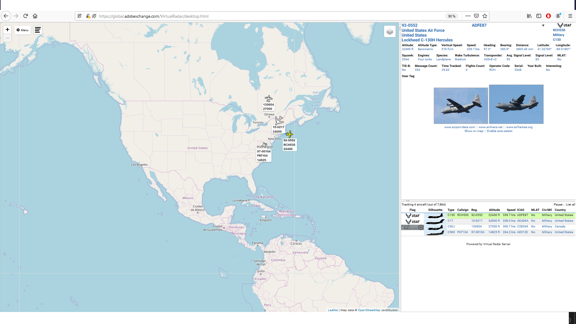Click List all aircraft link
The width and height of the screenshot is (576, 324).
pyautogui.click(x=570, y=205)
